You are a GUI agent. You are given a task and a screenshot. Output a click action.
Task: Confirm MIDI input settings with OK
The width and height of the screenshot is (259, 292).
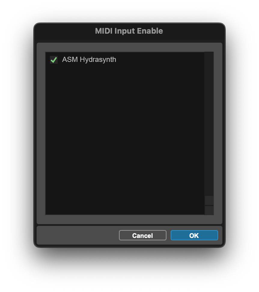194,236
